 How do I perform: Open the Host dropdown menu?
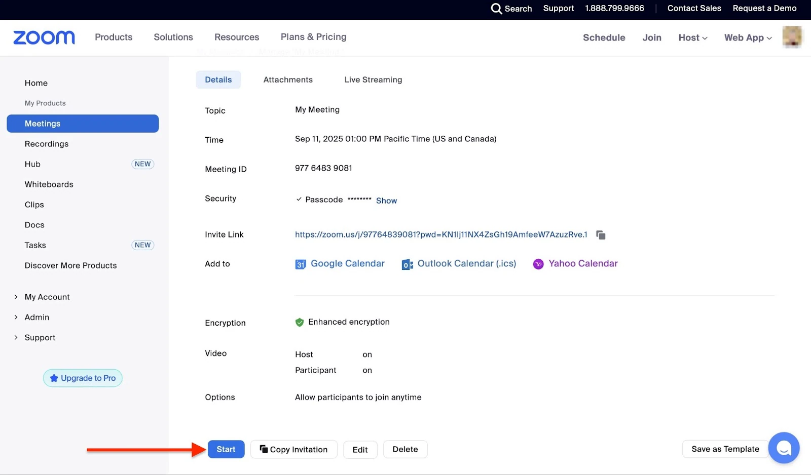pyautogui.click(x=693, y=37)
